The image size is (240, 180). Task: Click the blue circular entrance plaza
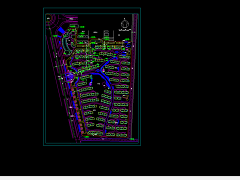(70, 77)
